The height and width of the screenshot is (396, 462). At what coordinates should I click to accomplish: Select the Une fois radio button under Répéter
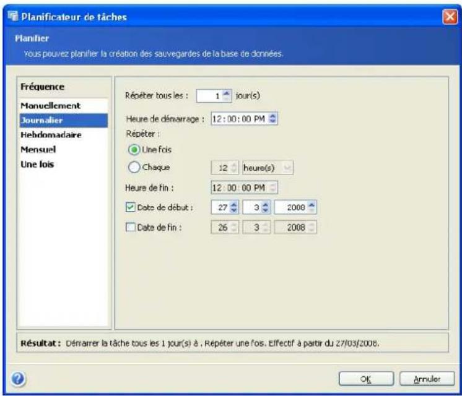(134, 150)
